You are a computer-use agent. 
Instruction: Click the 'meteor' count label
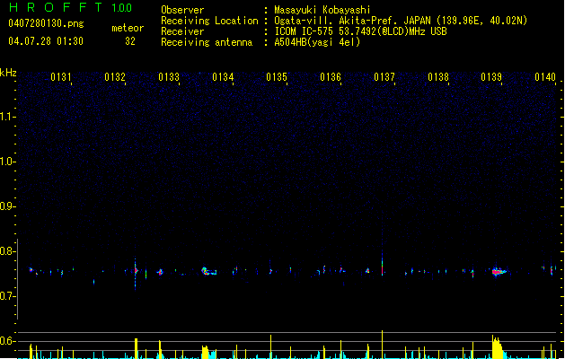[x=128, y=28]
